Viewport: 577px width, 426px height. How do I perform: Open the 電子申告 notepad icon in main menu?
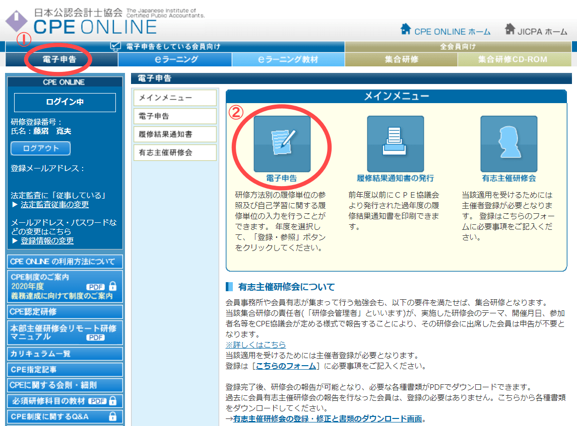(x=282, y=143)
